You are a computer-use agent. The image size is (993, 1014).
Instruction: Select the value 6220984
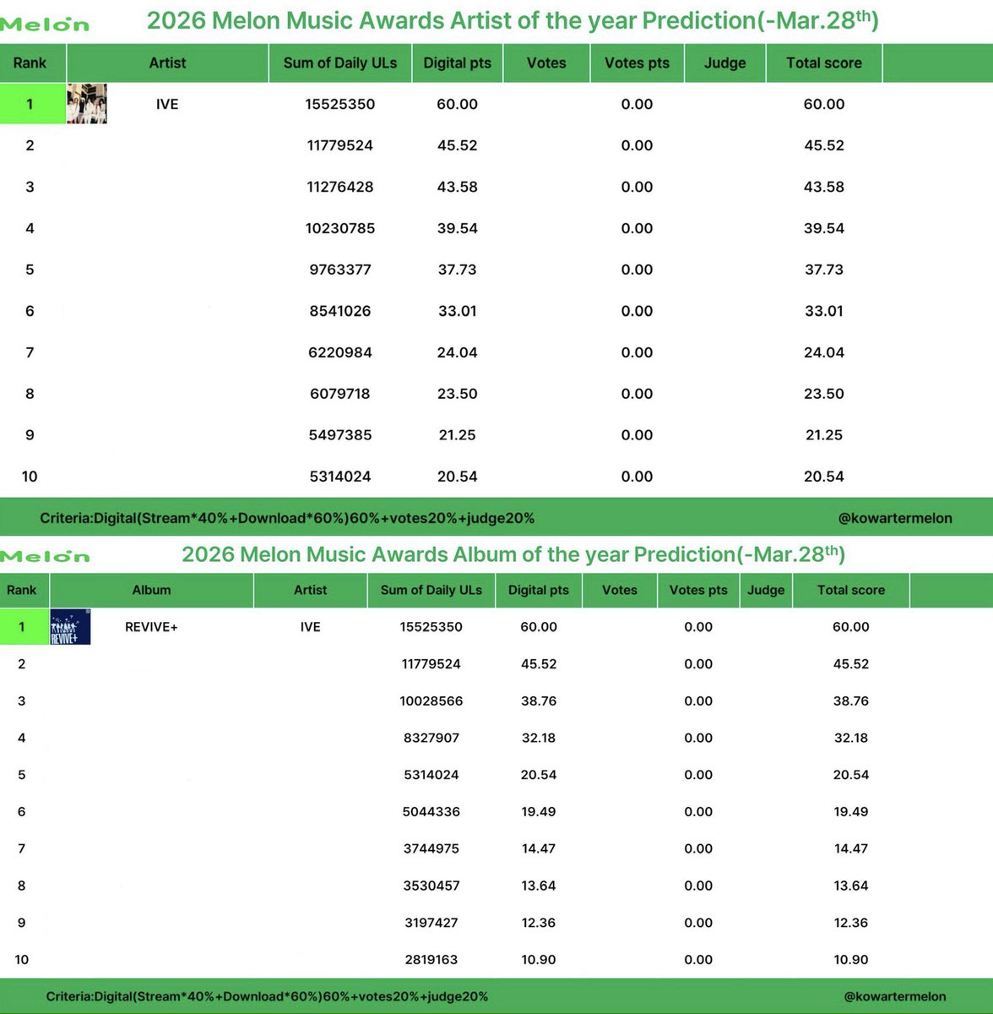(x=340, y=352)
